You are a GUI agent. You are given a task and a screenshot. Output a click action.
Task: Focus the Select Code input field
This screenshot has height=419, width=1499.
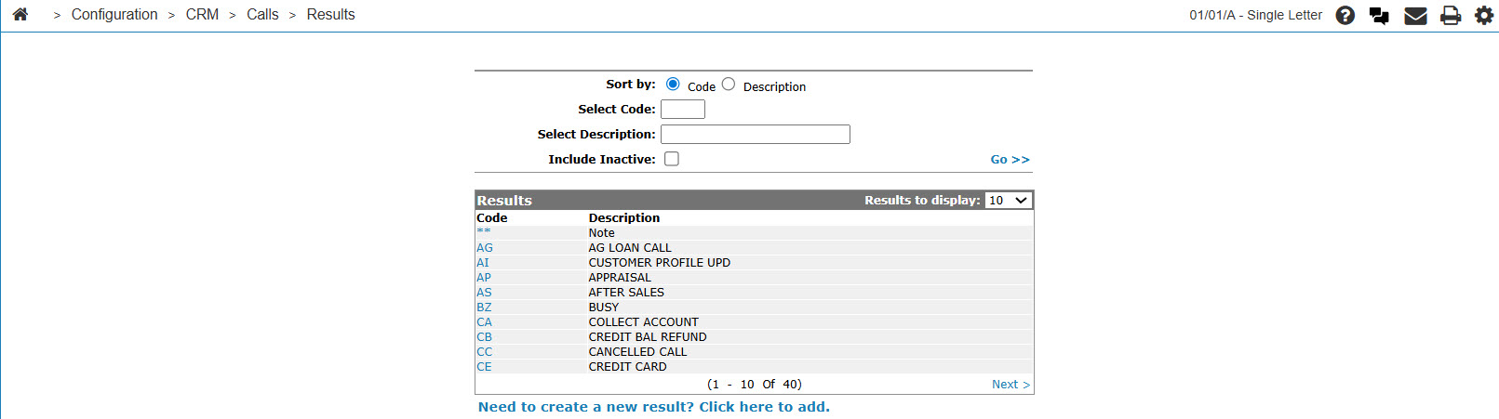[683, 110]
